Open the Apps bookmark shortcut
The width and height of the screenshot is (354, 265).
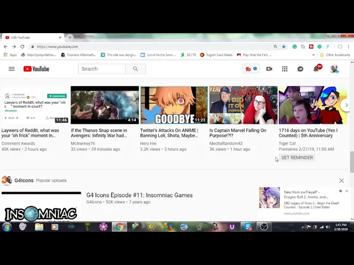11,55
